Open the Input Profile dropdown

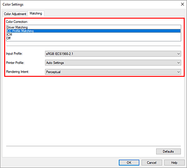pyautogui.click(x=113, y=54)
